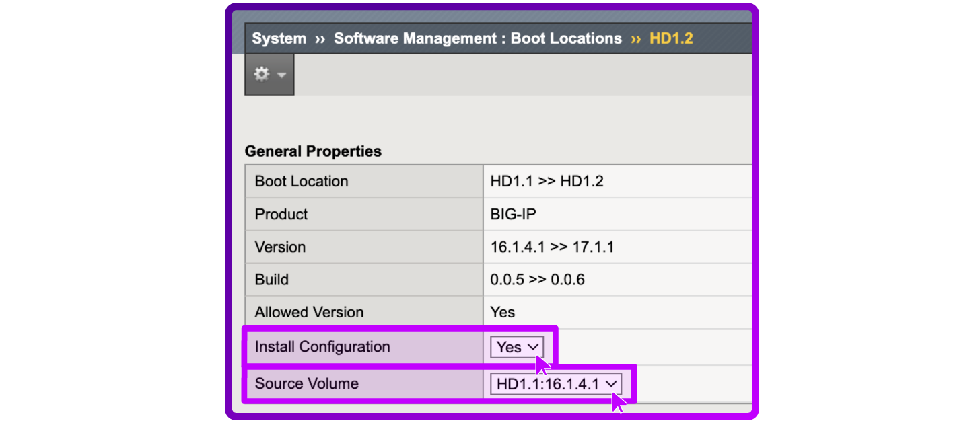Click the HD1.2 breadcrumb title
980x423 pixels.
coord(671,38)
